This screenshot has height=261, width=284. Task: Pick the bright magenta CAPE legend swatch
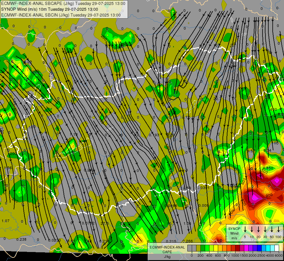[246, 248]
